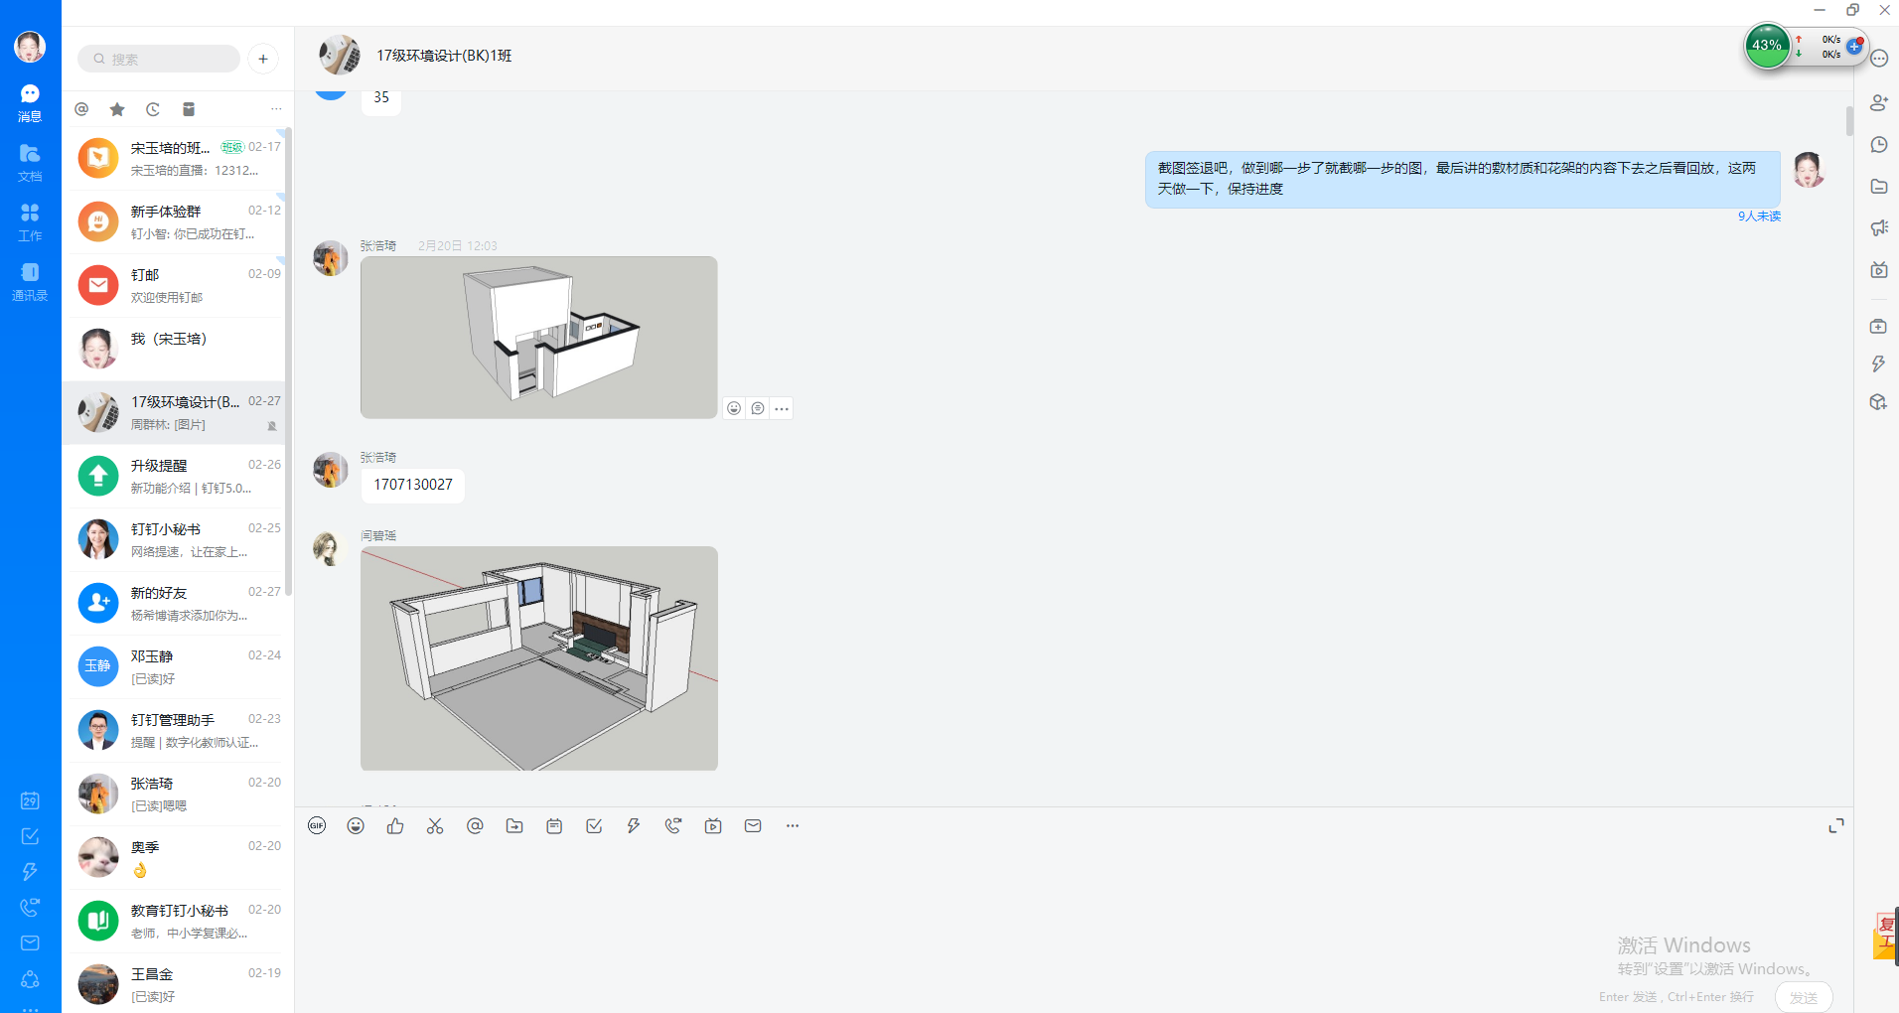
Task: Open the 钉钉小秘书 conversation
Action: [x=174, y=539]
